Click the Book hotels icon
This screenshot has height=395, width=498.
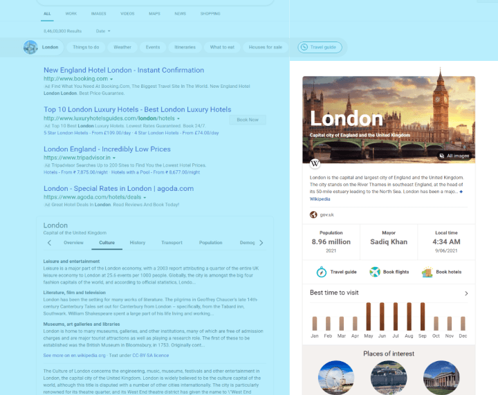click(427, 272)
